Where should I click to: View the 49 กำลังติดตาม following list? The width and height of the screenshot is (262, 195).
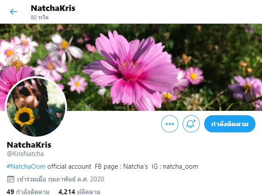click(28, 192)
